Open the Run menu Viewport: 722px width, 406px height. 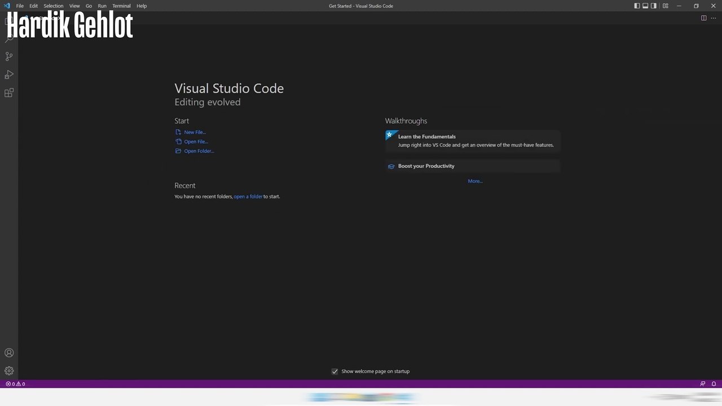pyautogui.click(x=102, y=6)
